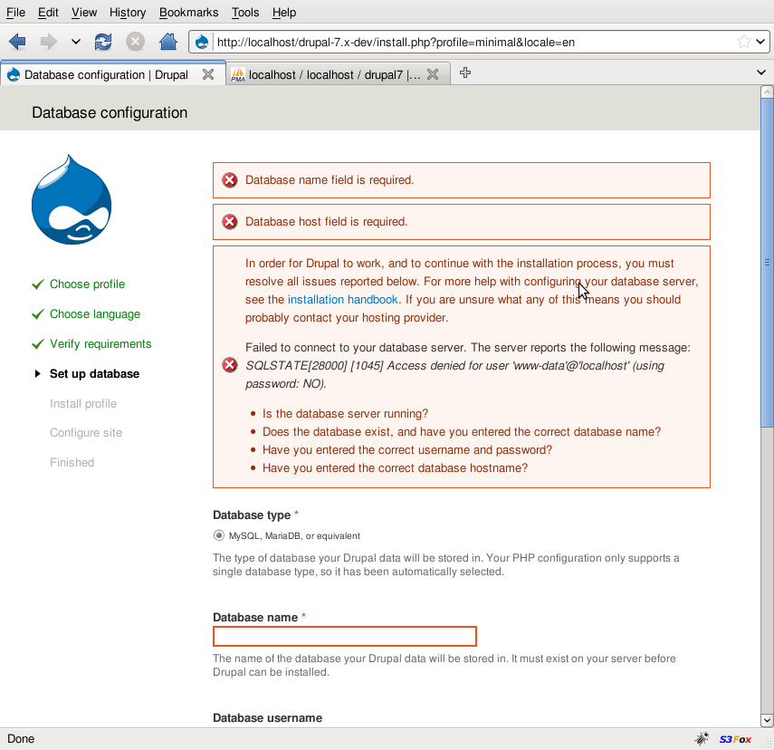The height and width of the screenshot is (750, 774).
Task: Click the Database name field is required message
Action: pos(330,180)
